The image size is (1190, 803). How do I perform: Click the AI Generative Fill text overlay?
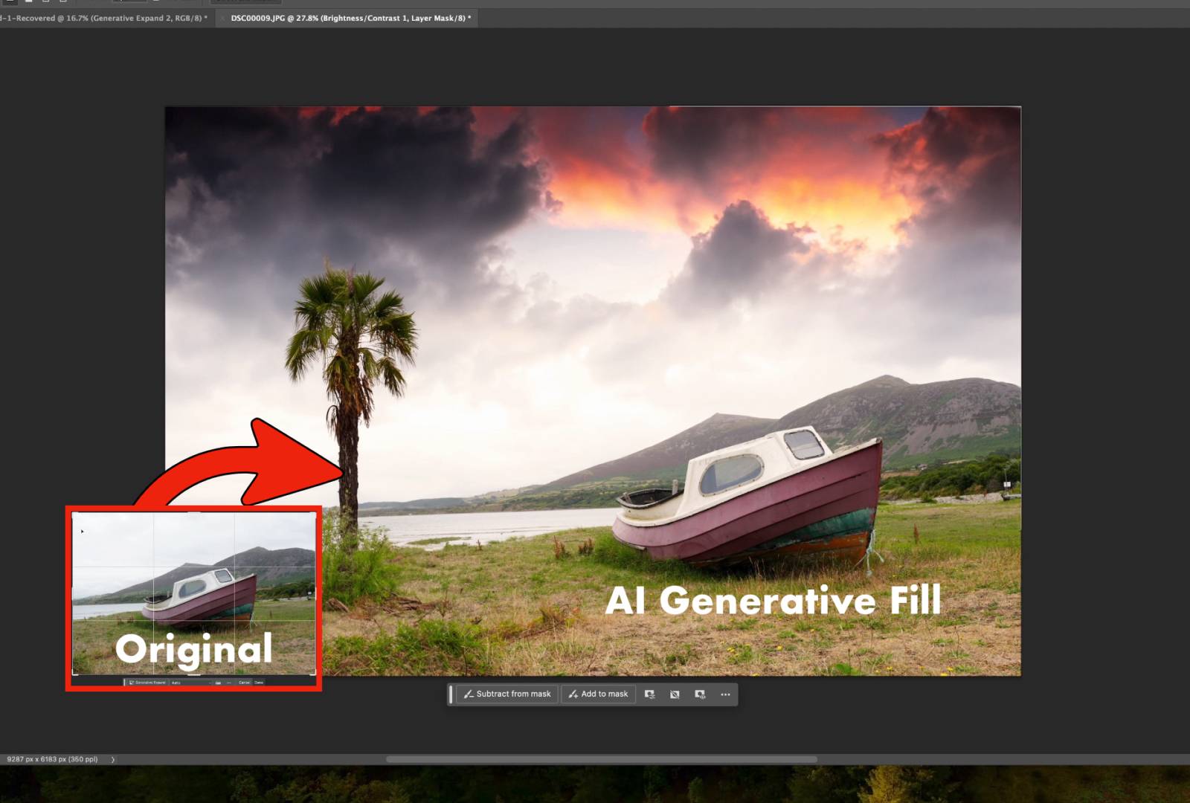[x=773, y=601]
